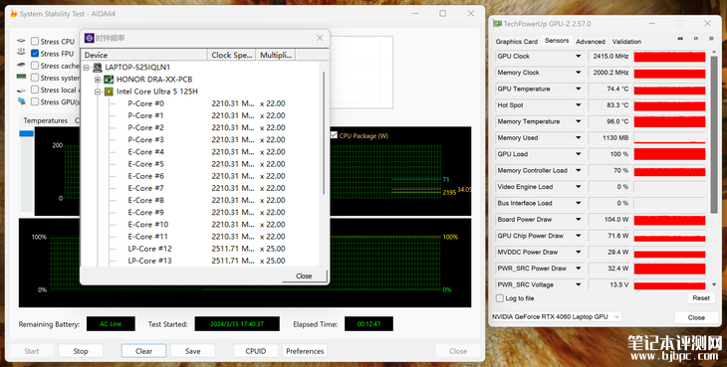This screenshot has height=367, width=727.
Task: Open the Advanced tab in GPU-Z
Action: pyautogui.click(x=591, y=42)
